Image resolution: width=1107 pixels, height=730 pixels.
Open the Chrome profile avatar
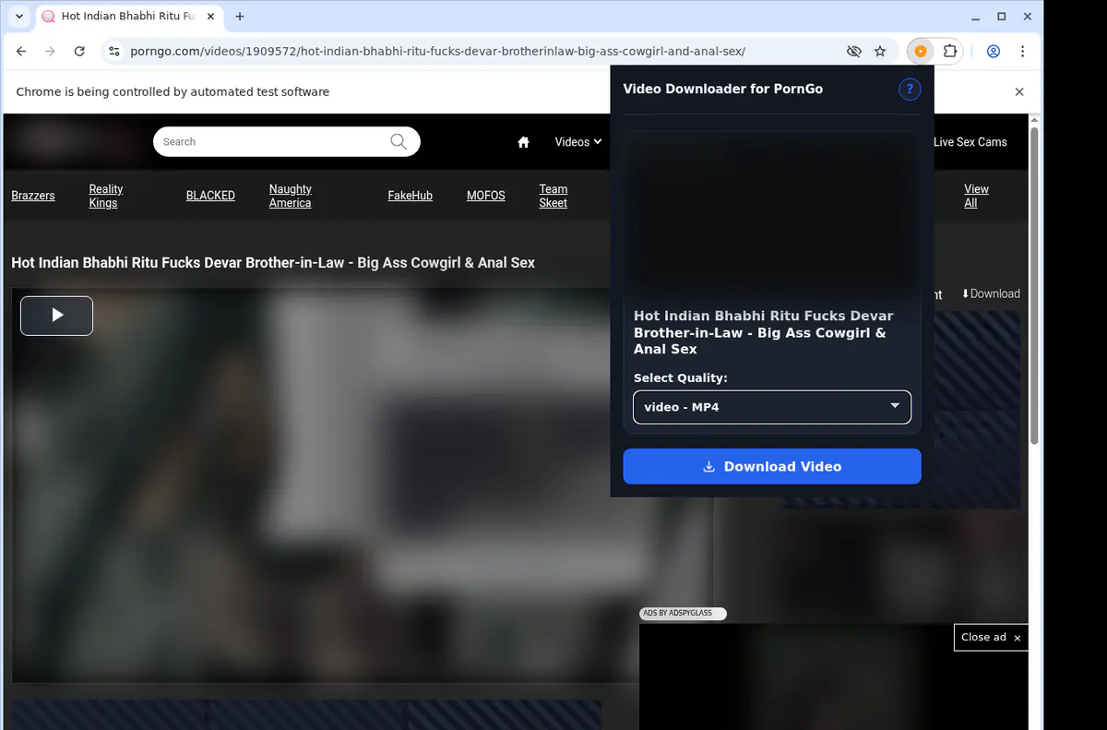(x=994, y=52)
